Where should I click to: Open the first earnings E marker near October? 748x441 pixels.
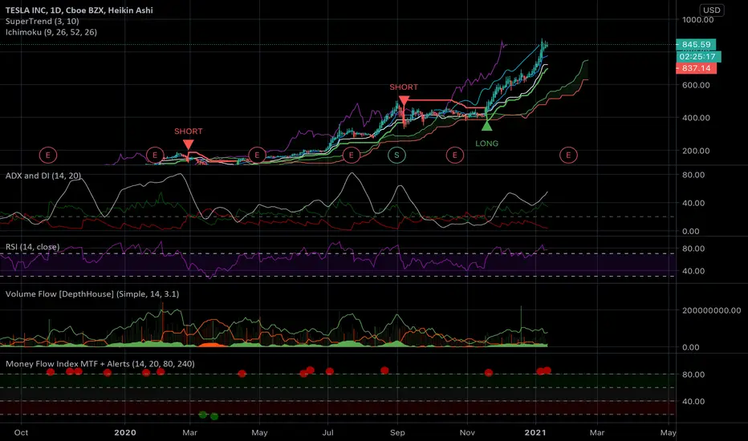(47, 155)
